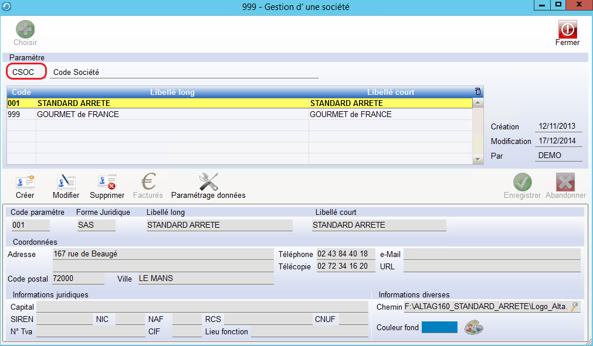Click the Adresse field with rue de Beaugé
The height and width of the screenshot is (346, 593).
pos(162,254)
